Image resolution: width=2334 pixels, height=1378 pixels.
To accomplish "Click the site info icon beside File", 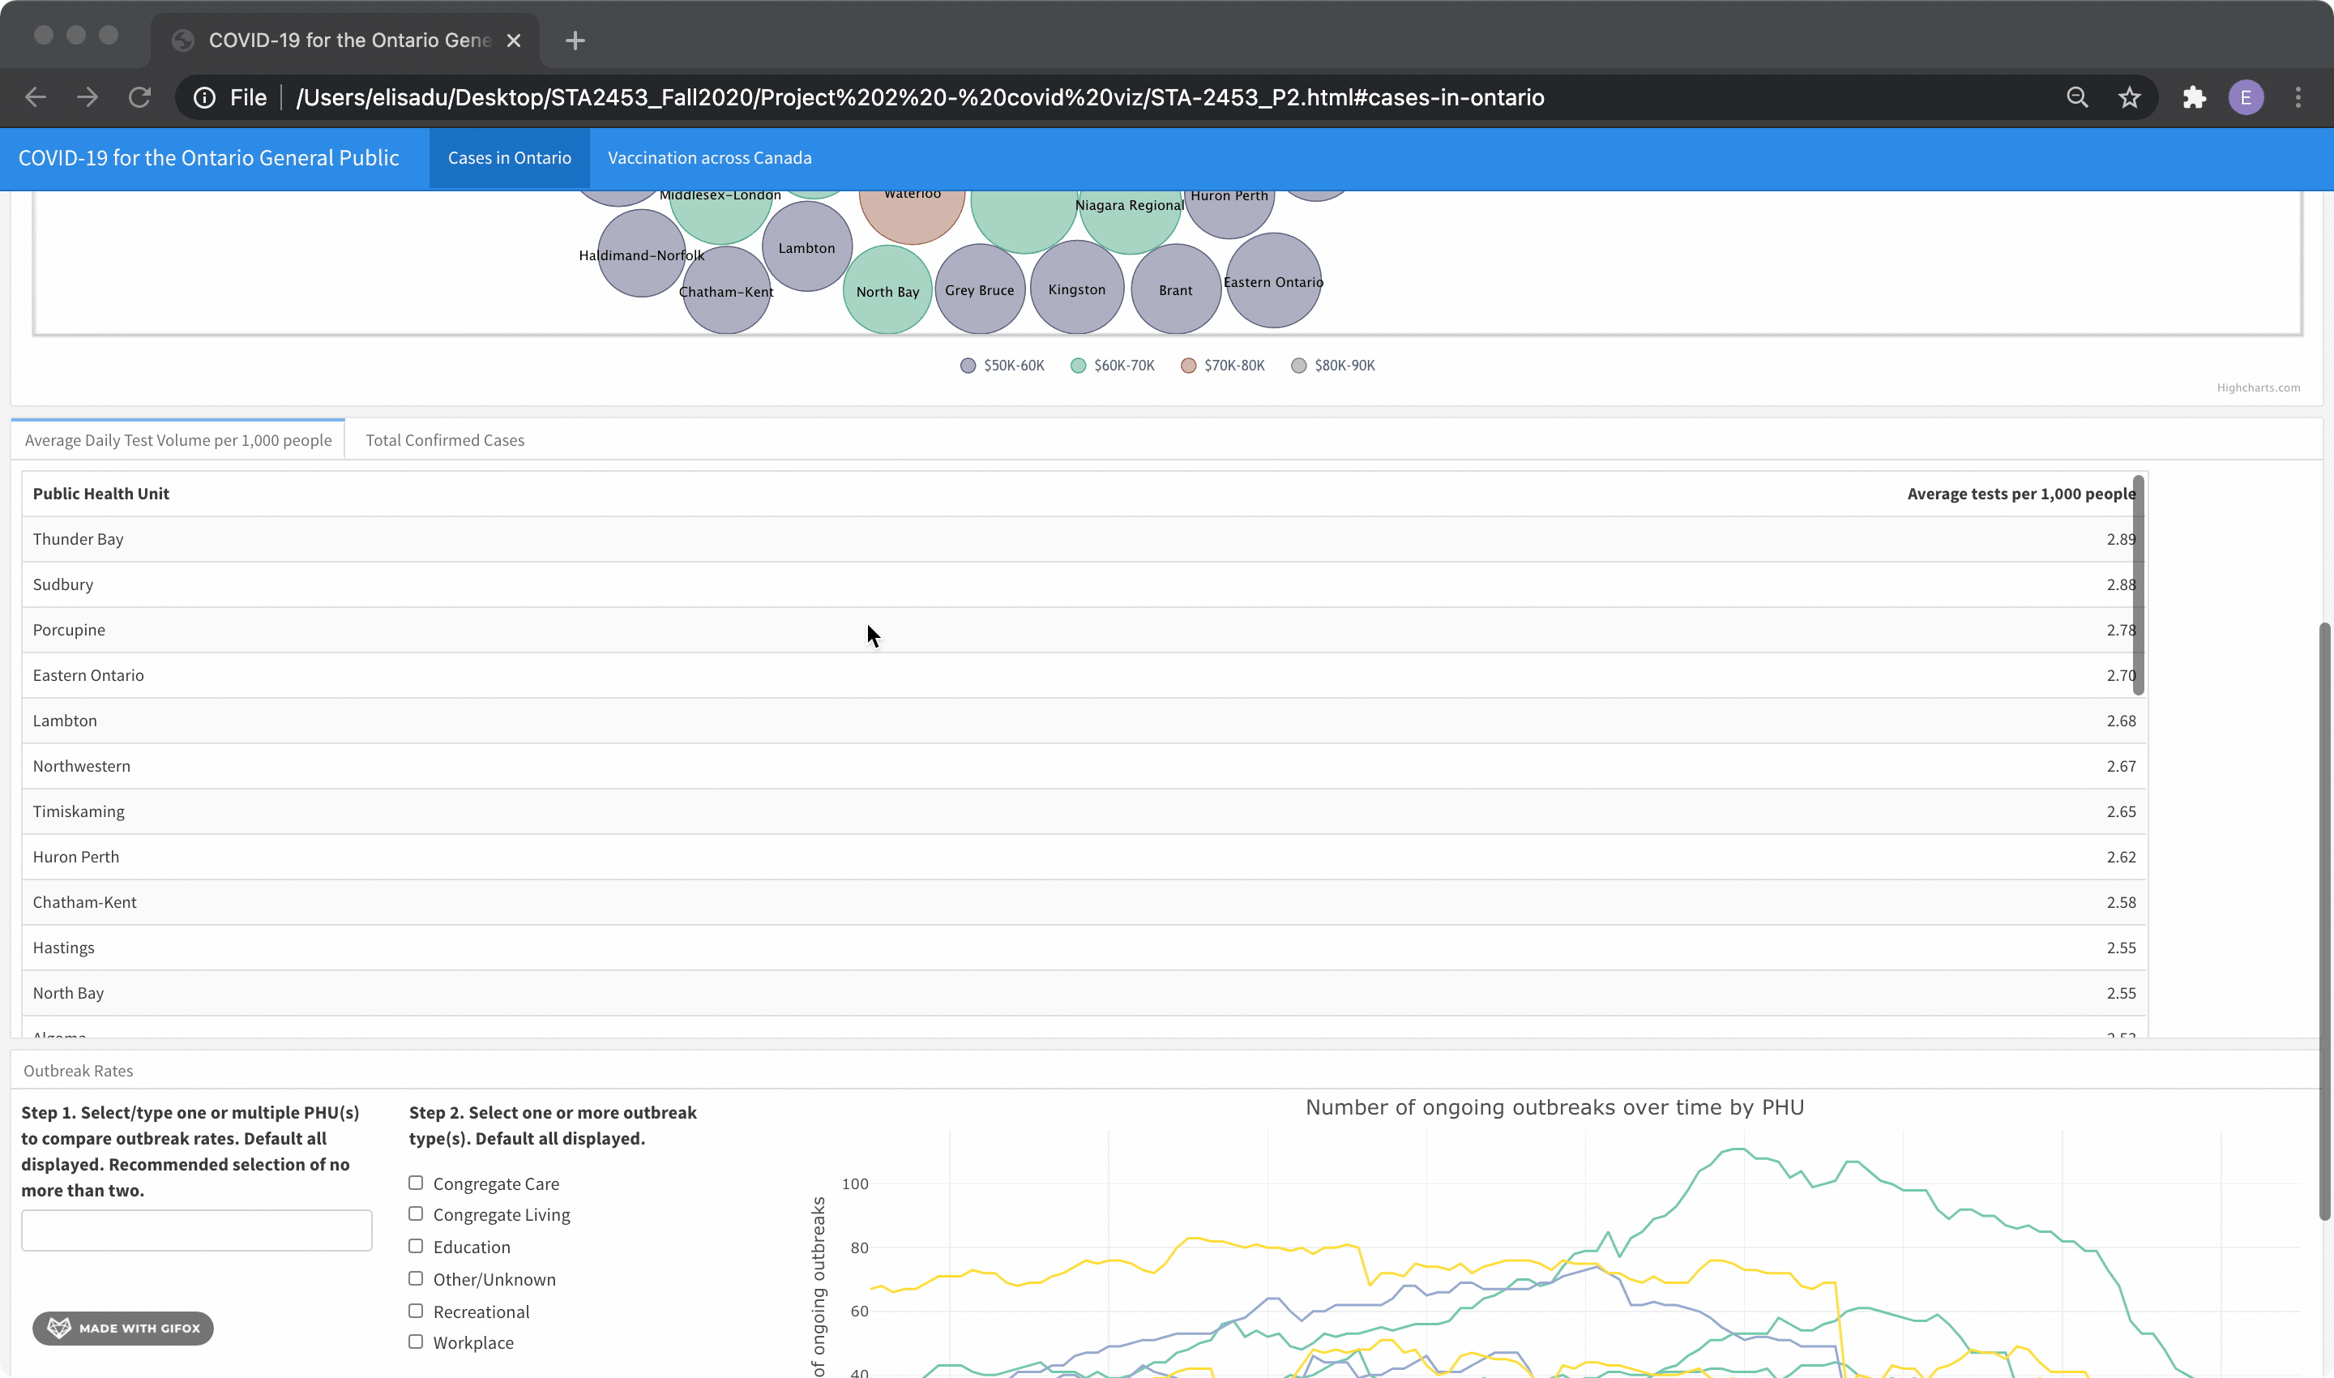I will 205,97.
